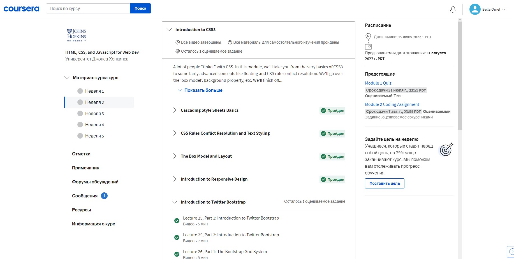Expand CSS Rules Conflict Resolution and Text Styling

click(x=175, y=133)
